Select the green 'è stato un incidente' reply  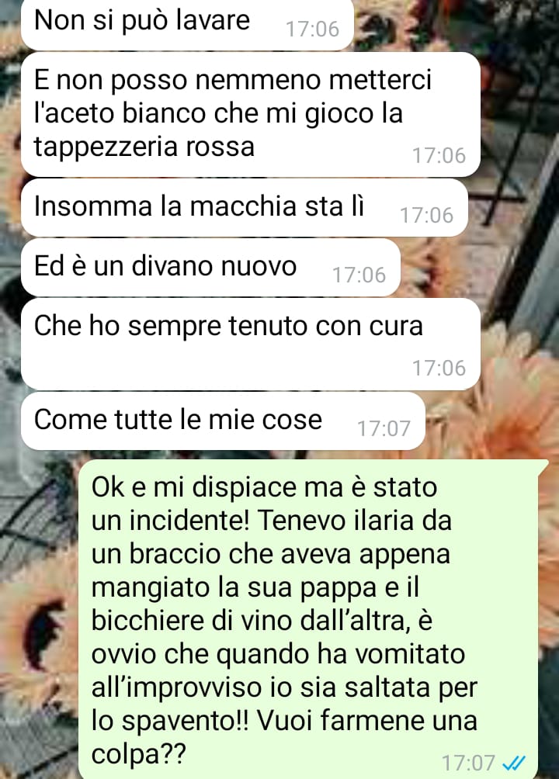coord(314,619)
